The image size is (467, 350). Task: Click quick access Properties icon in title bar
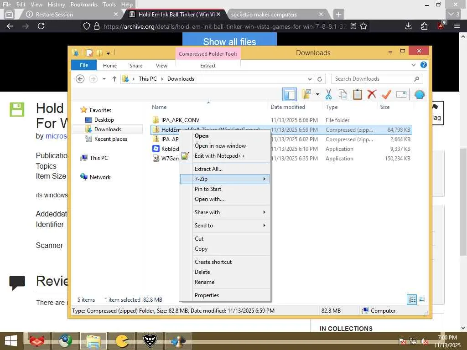(90, 53)
